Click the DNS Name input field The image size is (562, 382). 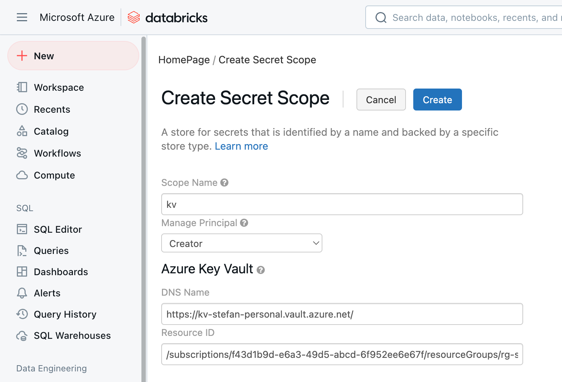(342, 314)
